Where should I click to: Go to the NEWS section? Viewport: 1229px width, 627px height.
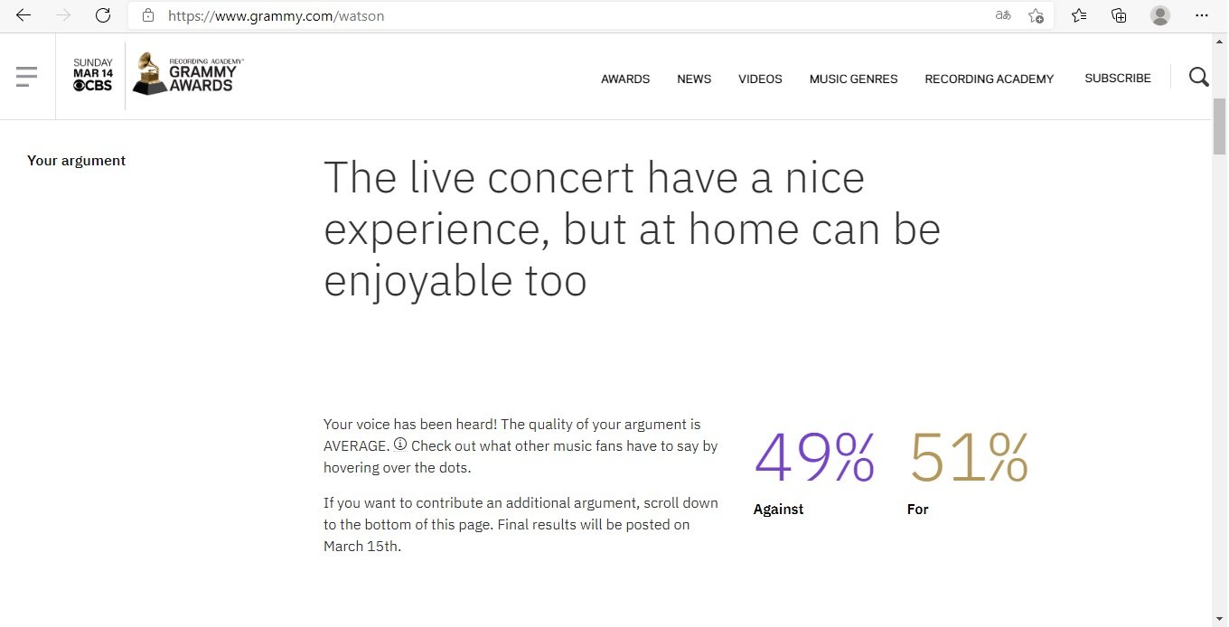[x=694, y=79]
